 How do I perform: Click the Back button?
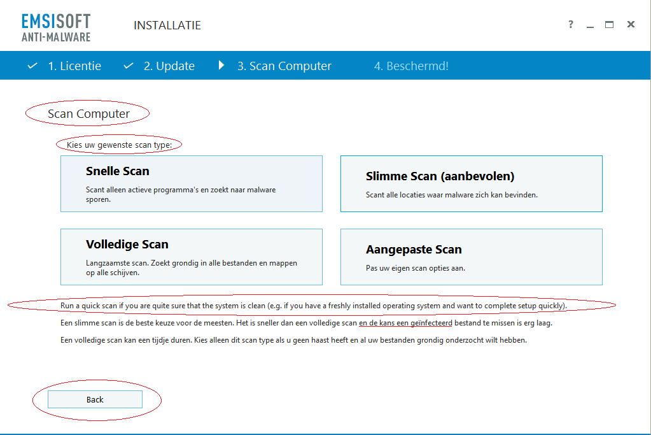pyautogui.click(x=95, y=399)
